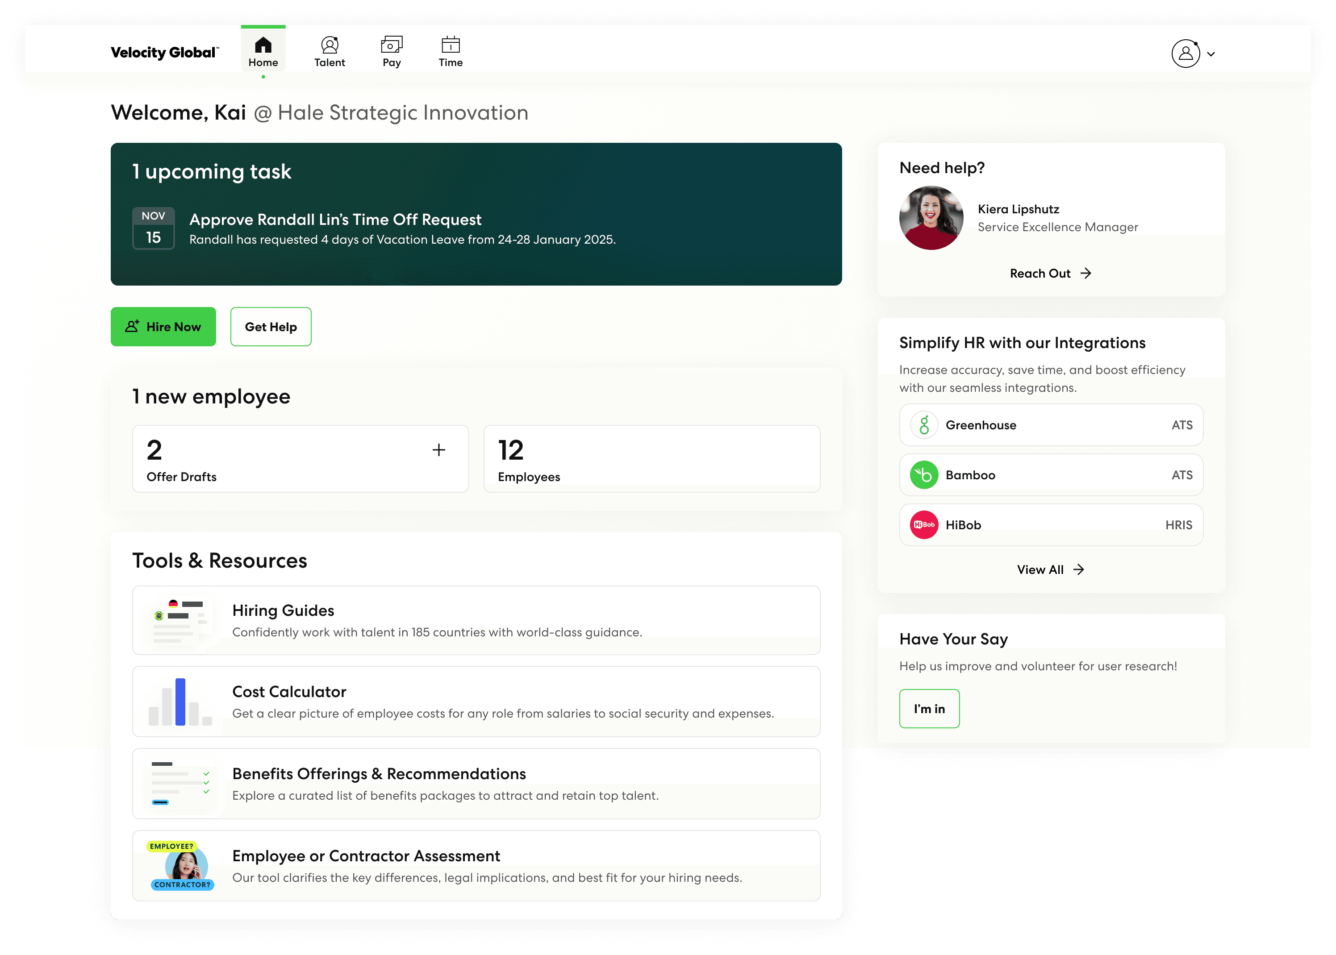Click the HiBob integration logo
1336x955 pixels.
point(924,525)
